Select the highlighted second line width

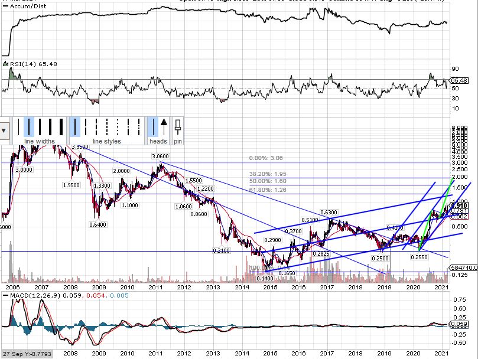pyautogui.click(x=28, y=127)
